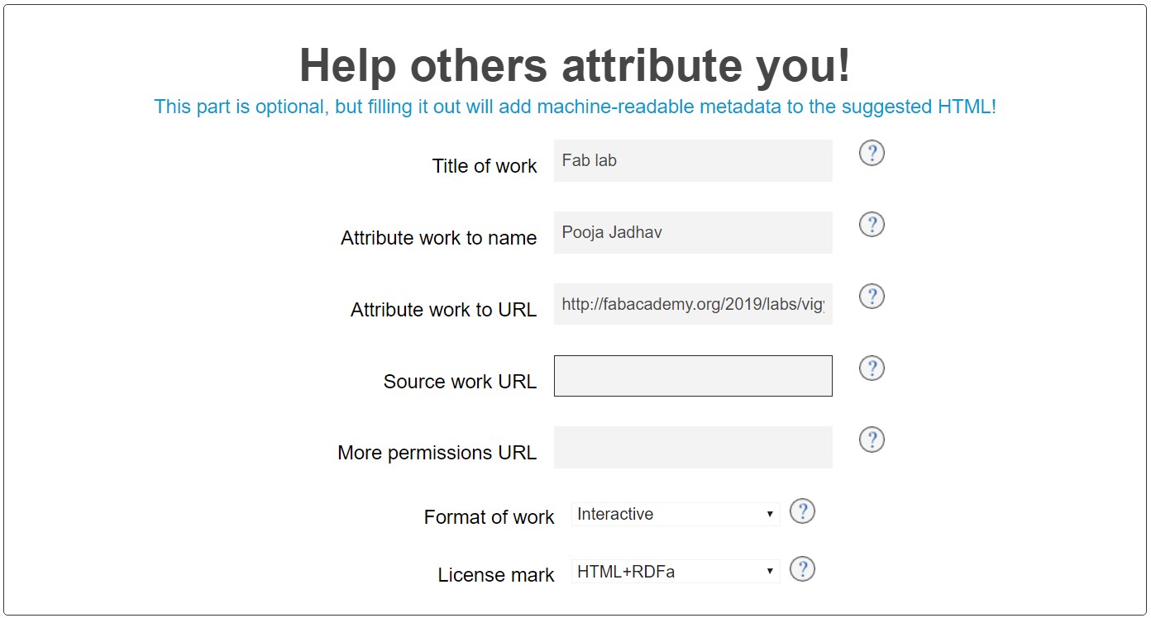Show help for Attribute work to URL
The image size is (1151, 618).
coord(872,297)
